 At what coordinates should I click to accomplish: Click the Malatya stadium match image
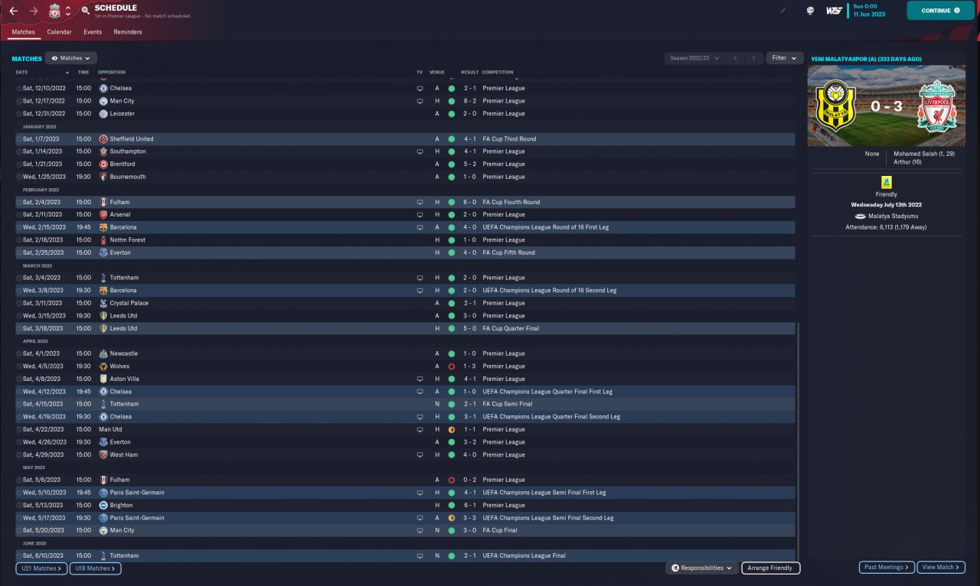887,106
